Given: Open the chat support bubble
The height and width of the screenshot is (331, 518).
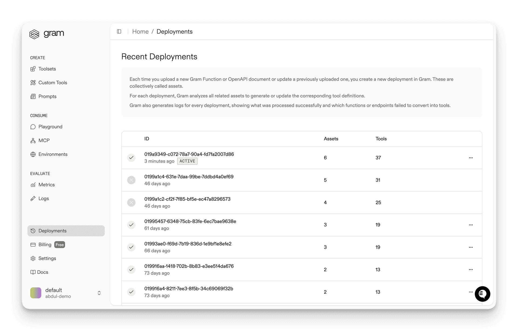Looking at the screenshot, I should [483, 294].
